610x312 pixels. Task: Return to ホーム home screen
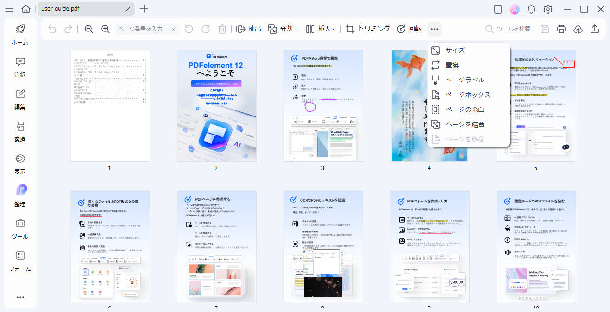19,35
